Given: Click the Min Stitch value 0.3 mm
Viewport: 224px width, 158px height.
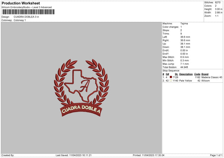Looking at the screenshot, I should coord(184,61).
